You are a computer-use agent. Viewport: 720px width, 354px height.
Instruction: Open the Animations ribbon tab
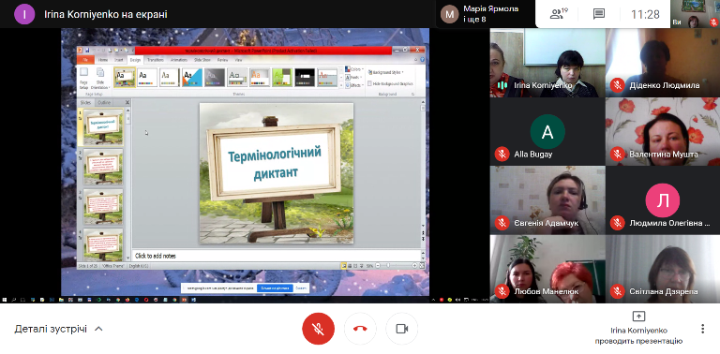coord(179,60)
